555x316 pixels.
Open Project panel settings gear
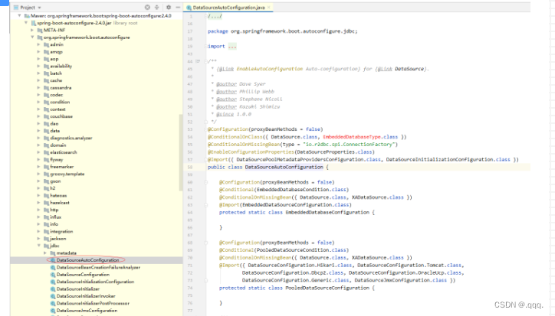click(x=169, y=7)
